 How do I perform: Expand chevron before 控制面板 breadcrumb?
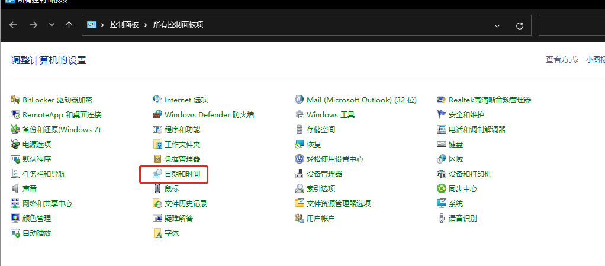click(x=103, y=25)
